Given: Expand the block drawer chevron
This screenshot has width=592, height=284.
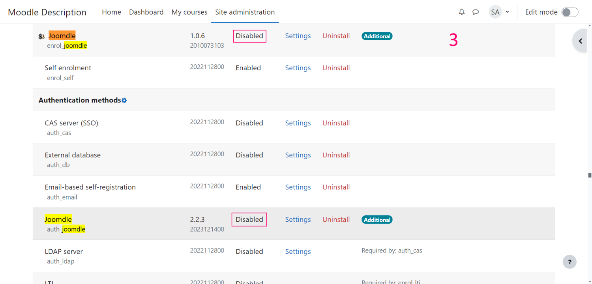Looking at the screenshot, I should click(x=581, y=41).
